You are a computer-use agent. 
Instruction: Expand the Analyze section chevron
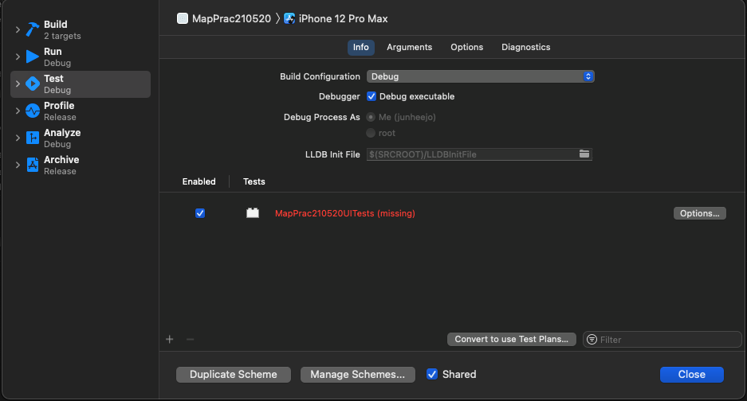18,138
